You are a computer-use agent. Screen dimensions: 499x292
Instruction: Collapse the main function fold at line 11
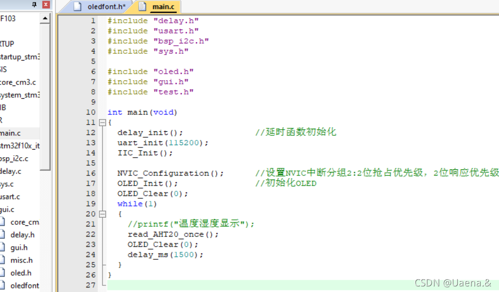click(102, 122)
